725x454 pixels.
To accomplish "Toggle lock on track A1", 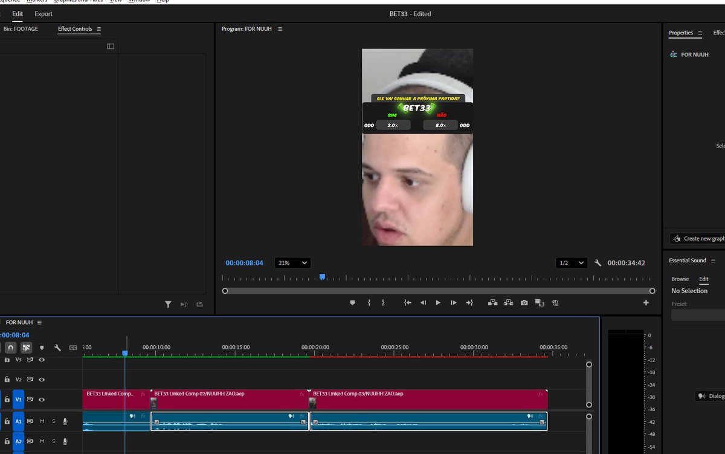I will [7, 421].
